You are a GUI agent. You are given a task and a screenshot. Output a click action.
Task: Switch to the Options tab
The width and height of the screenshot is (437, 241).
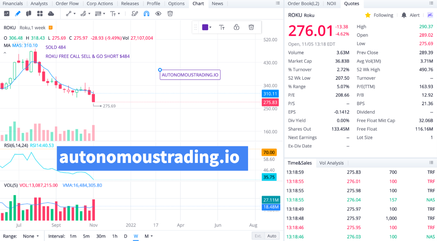click(176, 4)
